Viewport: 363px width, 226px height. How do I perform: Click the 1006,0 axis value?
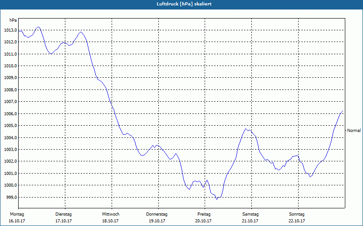pyautogui.click(x=10, y=114)
